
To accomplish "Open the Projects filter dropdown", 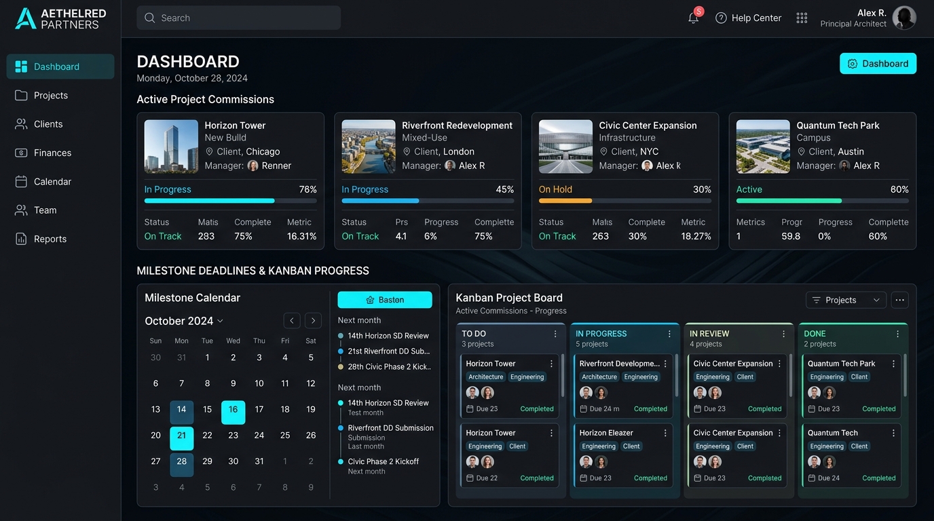I will tap(846, 300).
